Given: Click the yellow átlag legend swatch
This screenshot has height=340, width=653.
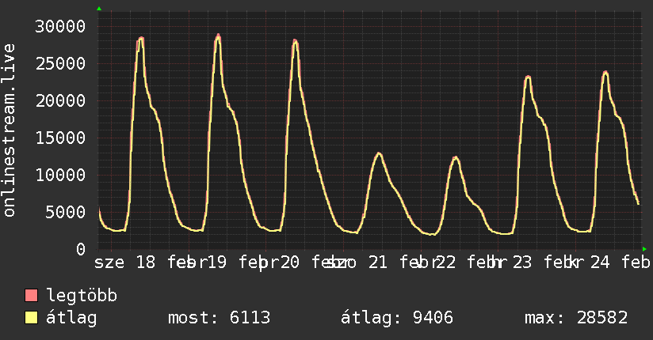Looking at the screenshot, I should coord(31,318).
